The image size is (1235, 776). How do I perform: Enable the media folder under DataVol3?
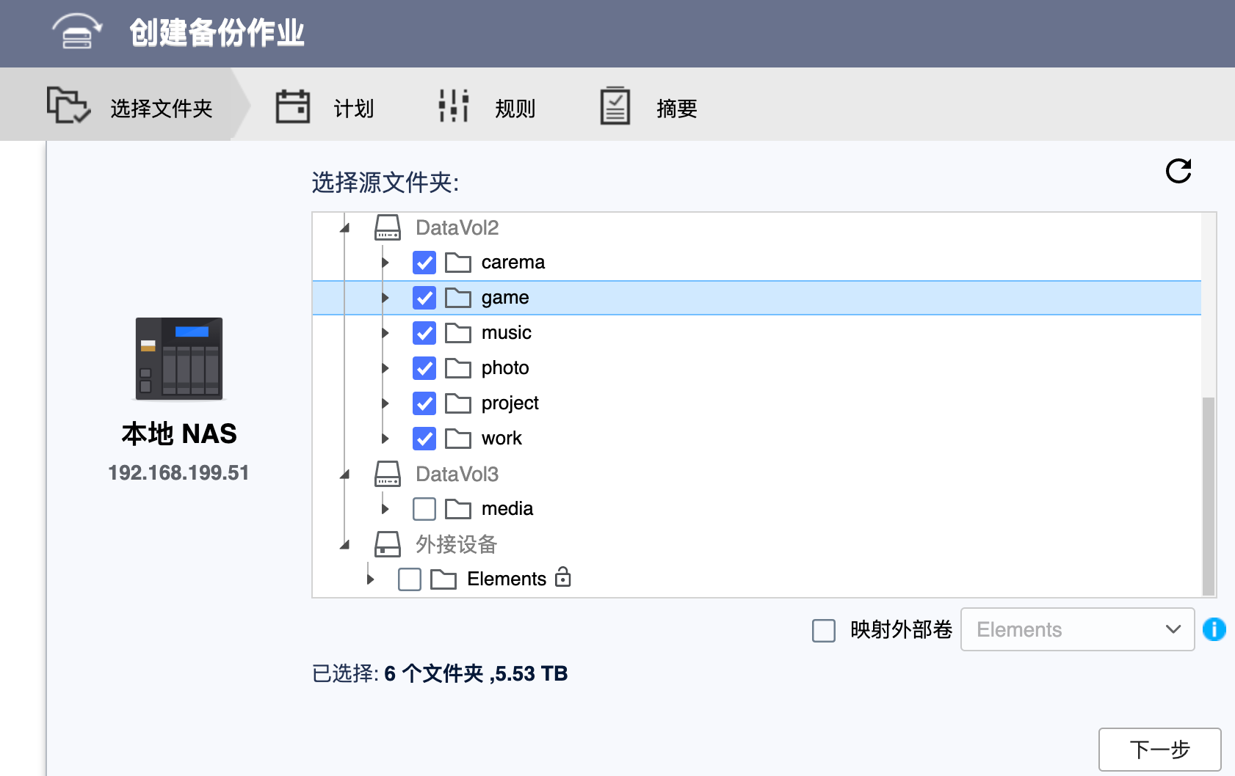424,508
